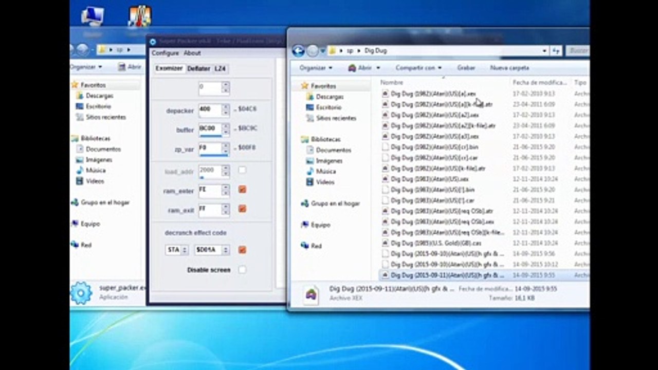Click the super_packer.exe gear icon in left window
The width and height of the screenshot is (658, 370).
click(81, 293)
